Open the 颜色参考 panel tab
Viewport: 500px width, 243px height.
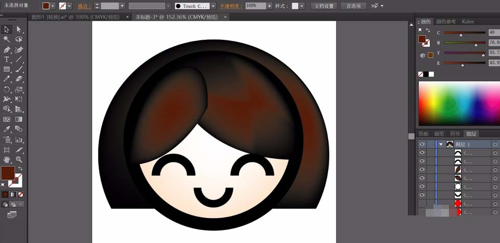446,22
